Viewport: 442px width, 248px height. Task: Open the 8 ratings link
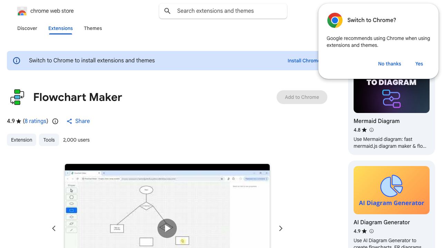tap(36, 121)
